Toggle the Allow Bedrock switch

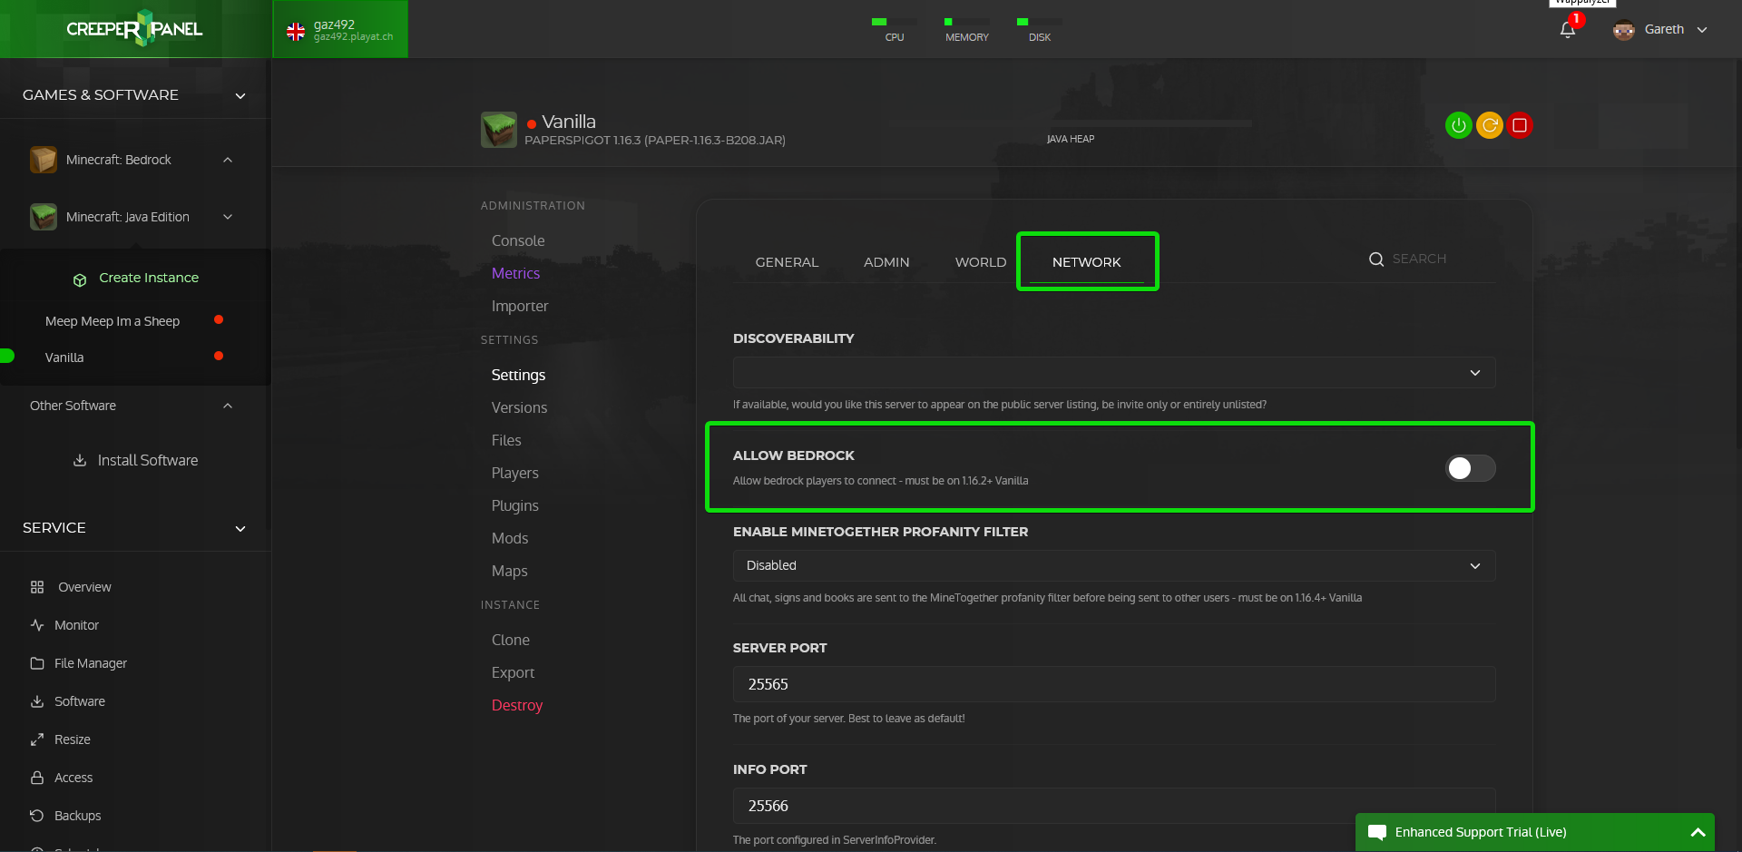point(1471,468)
